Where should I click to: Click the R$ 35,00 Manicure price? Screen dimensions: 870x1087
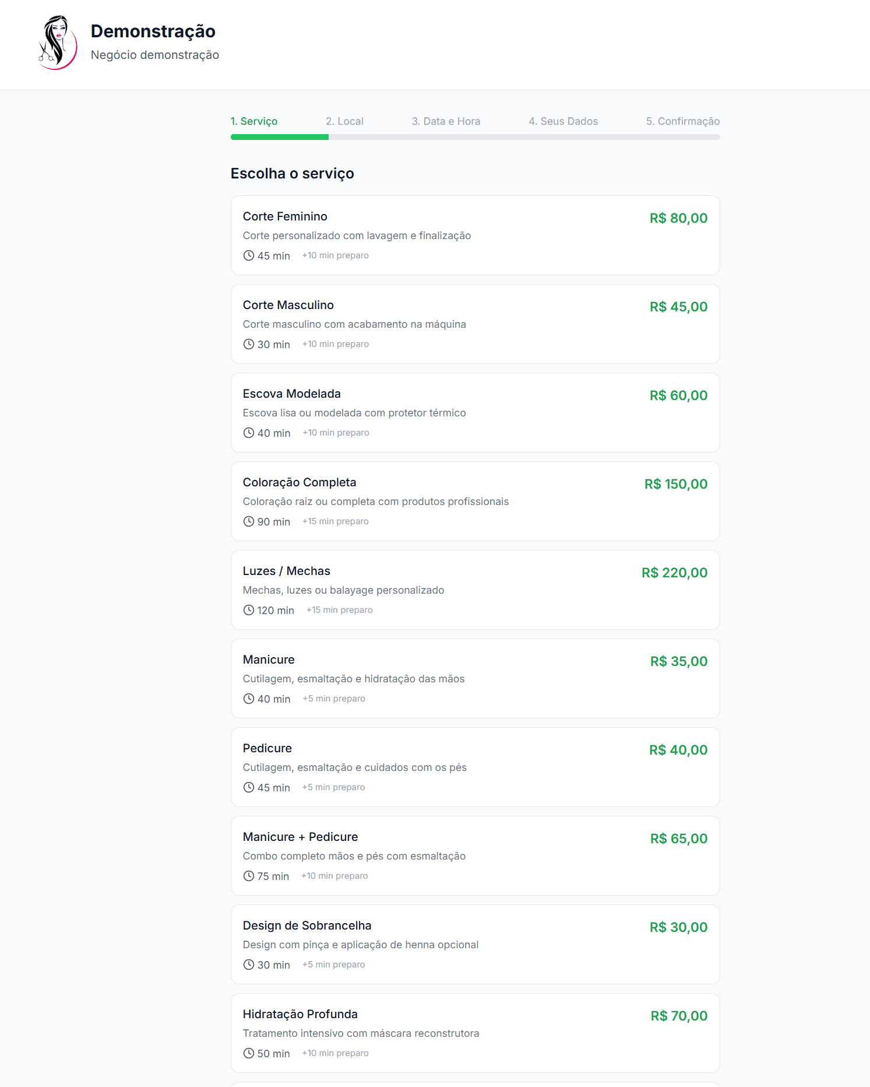(678, 661)
